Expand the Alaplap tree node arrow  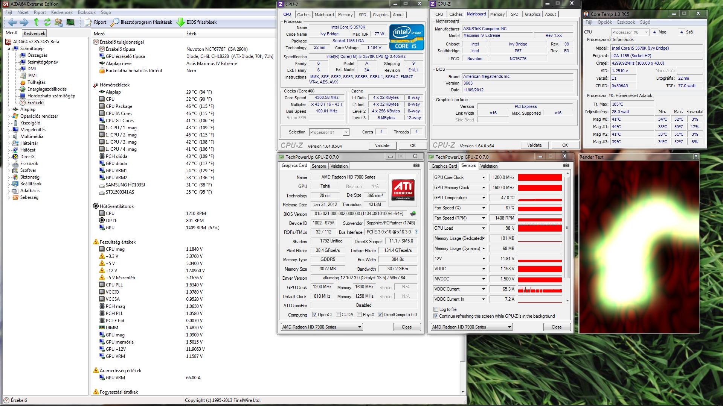click(9, 109)
